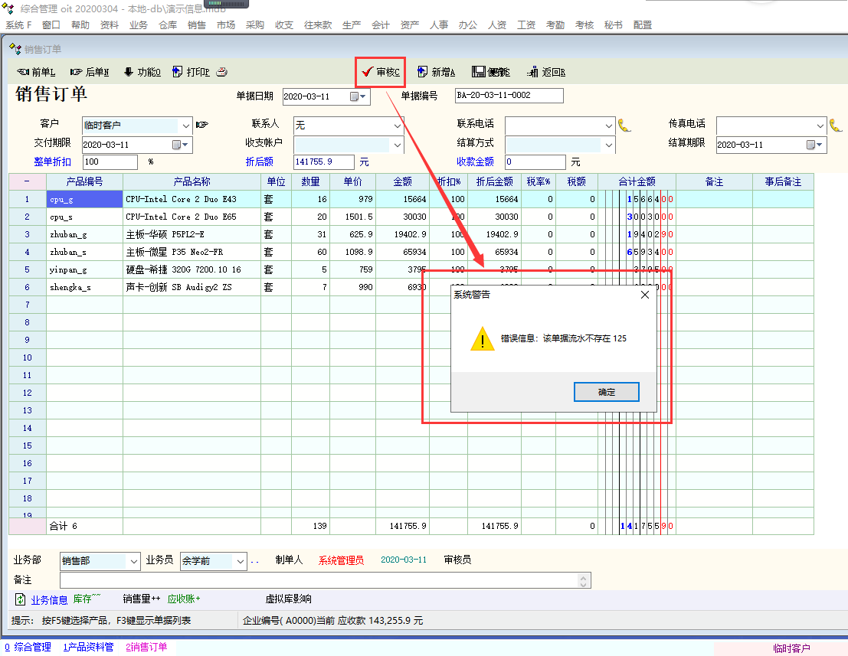Screen dimensions: 848x656
Task: Expand the 结算方式 settlement method dropdown
Action: 609,145
